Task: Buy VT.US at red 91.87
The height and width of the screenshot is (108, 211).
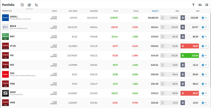Action: point(190,46)
